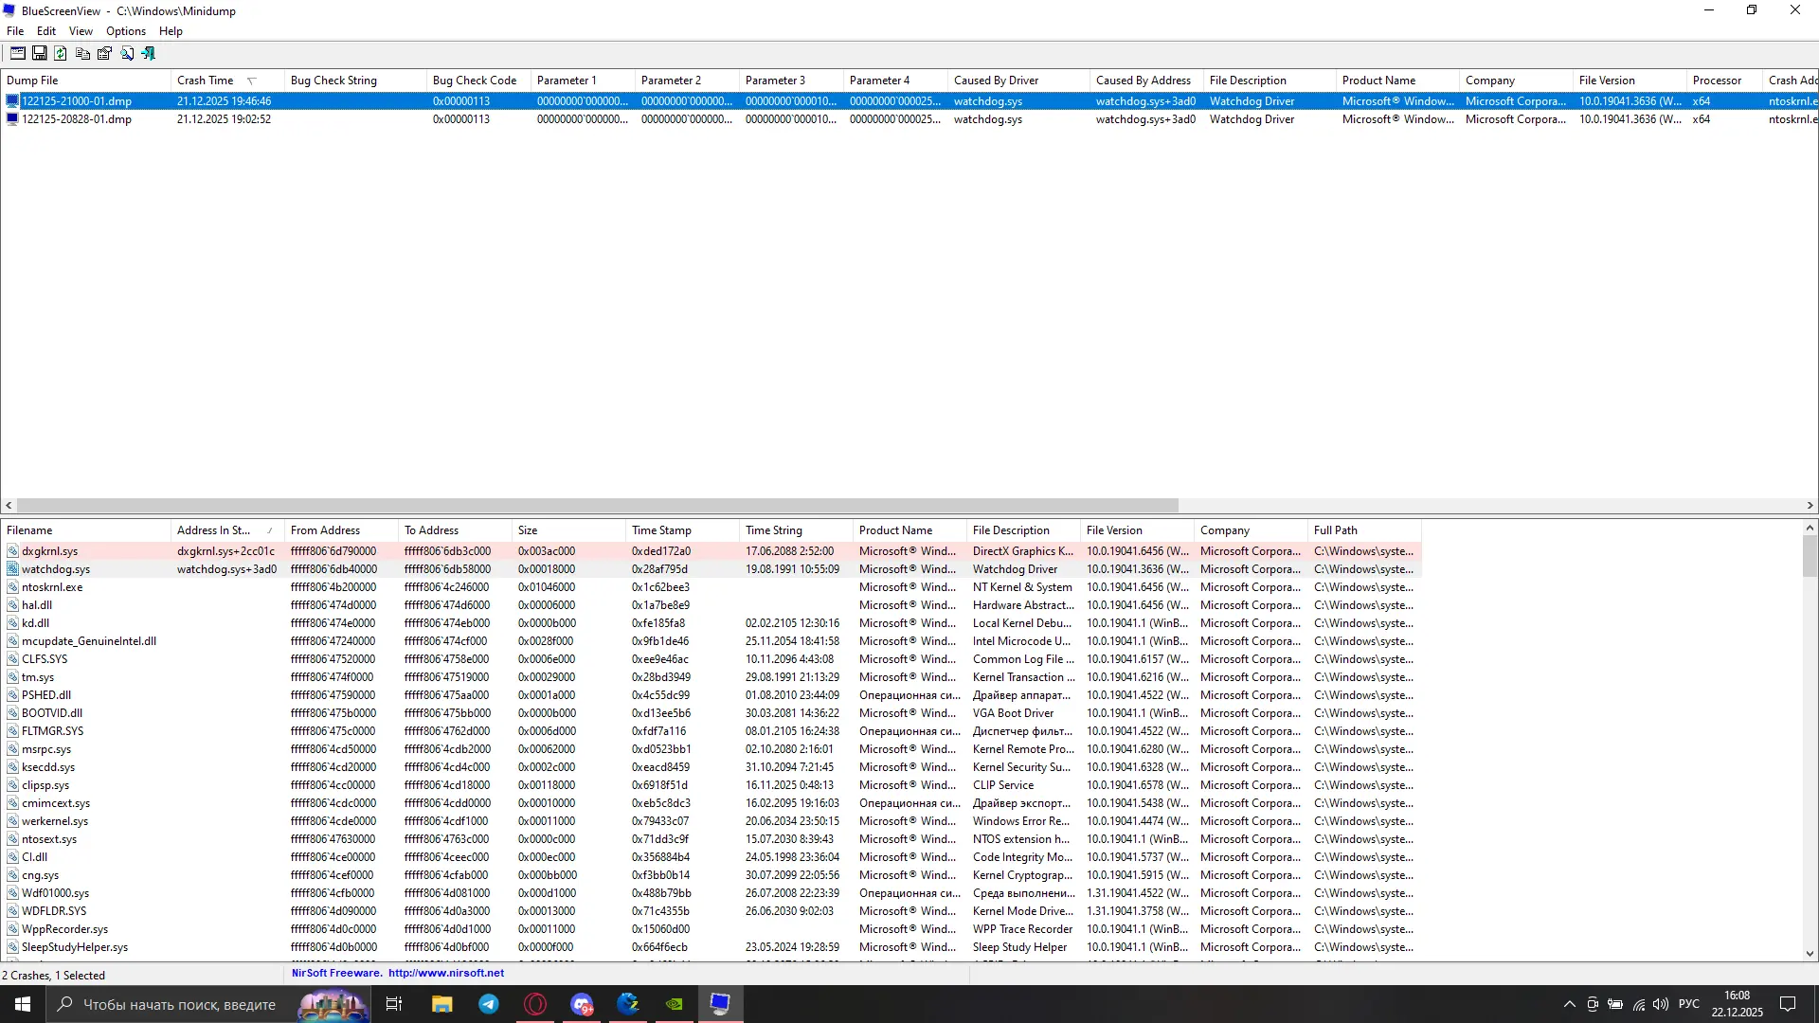The width and height of the screenshot is (1819, 1023).
Task: Open the View menu
Action: pyautogui.click(x=81, y=31)
